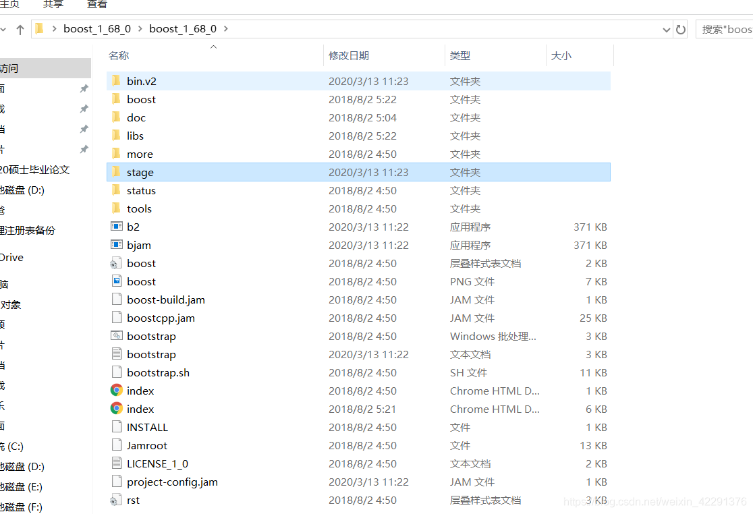Click Chrome icon of index 6 KB
Image resolution: width=753 pixels, height=514 pixels.
click(117, 408)
